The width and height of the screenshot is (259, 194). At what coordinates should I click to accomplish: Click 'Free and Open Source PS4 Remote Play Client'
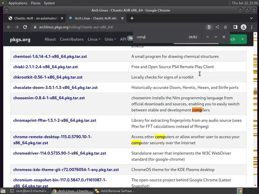[172, 67]
